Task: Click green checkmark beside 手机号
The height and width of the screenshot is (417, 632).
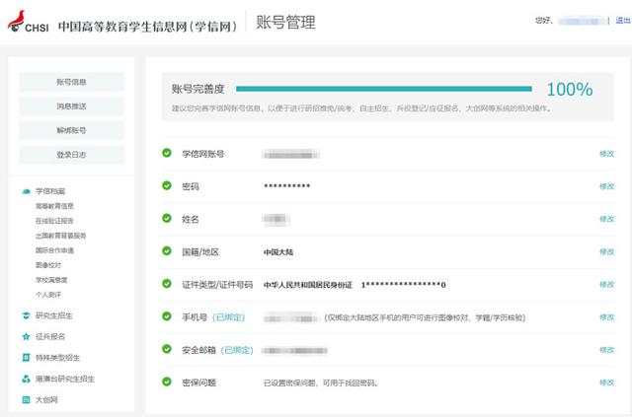Action: (x=167, y=316)
